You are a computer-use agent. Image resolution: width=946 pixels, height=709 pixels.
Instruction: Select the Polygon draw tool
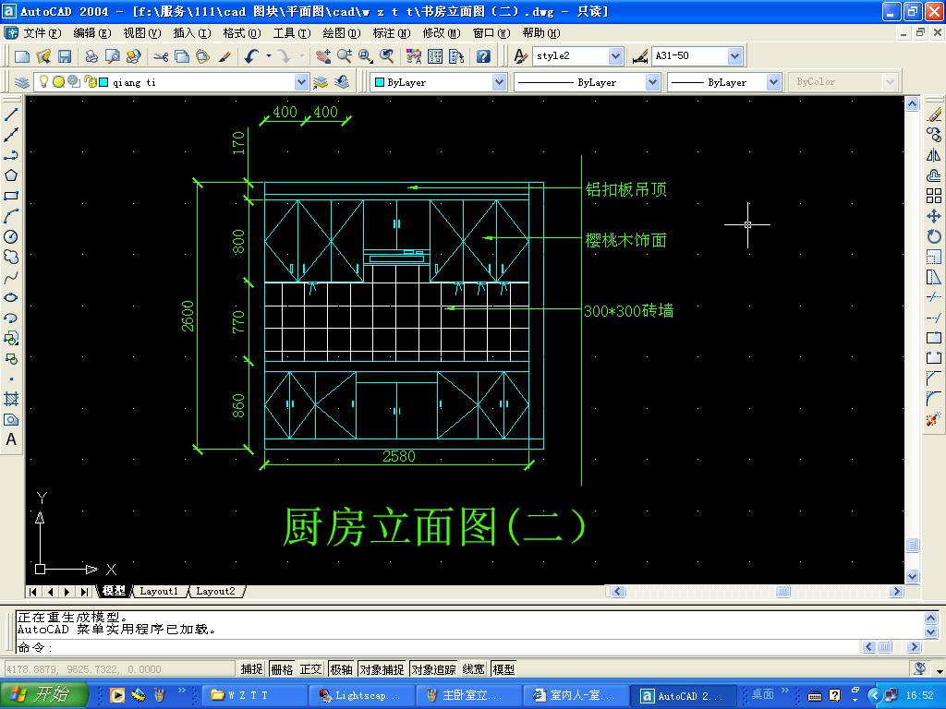(11, 175)
